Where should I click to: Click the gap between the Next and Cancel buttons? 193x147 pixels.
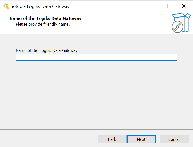tap(158, 139)
